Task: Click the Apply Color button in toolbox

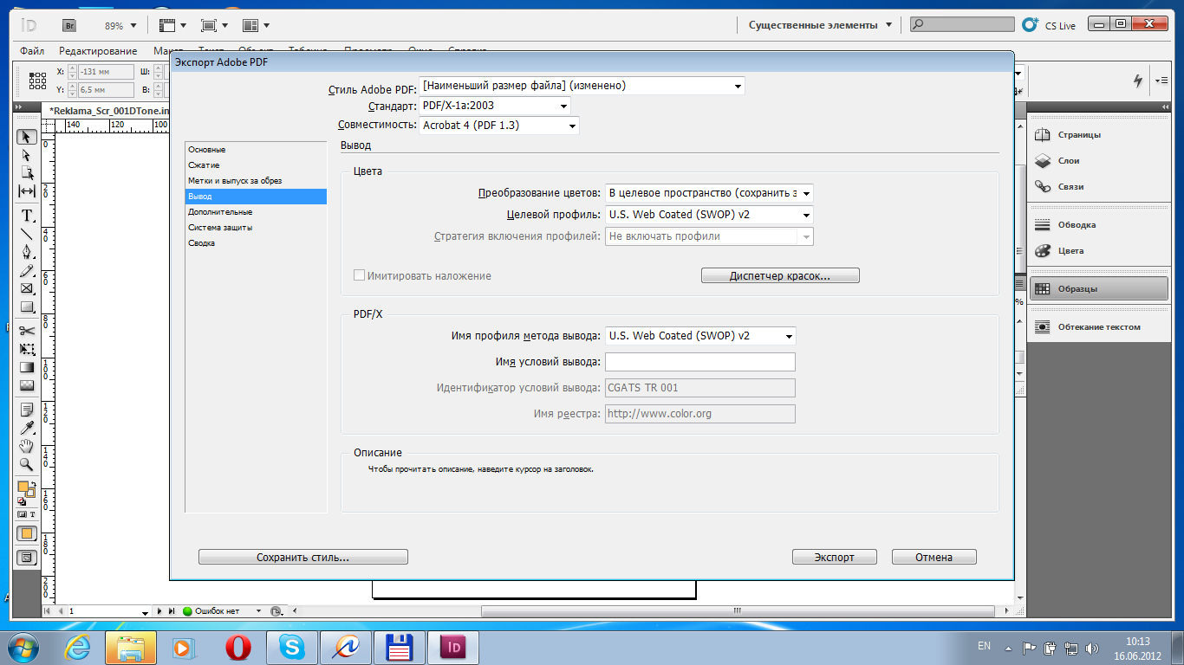Action: click(26, 533)
